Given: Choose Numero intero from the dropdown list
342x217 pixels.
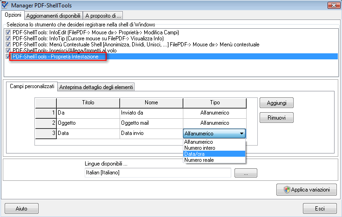Looking at the screenshot, I should click(x=215, y=148).
